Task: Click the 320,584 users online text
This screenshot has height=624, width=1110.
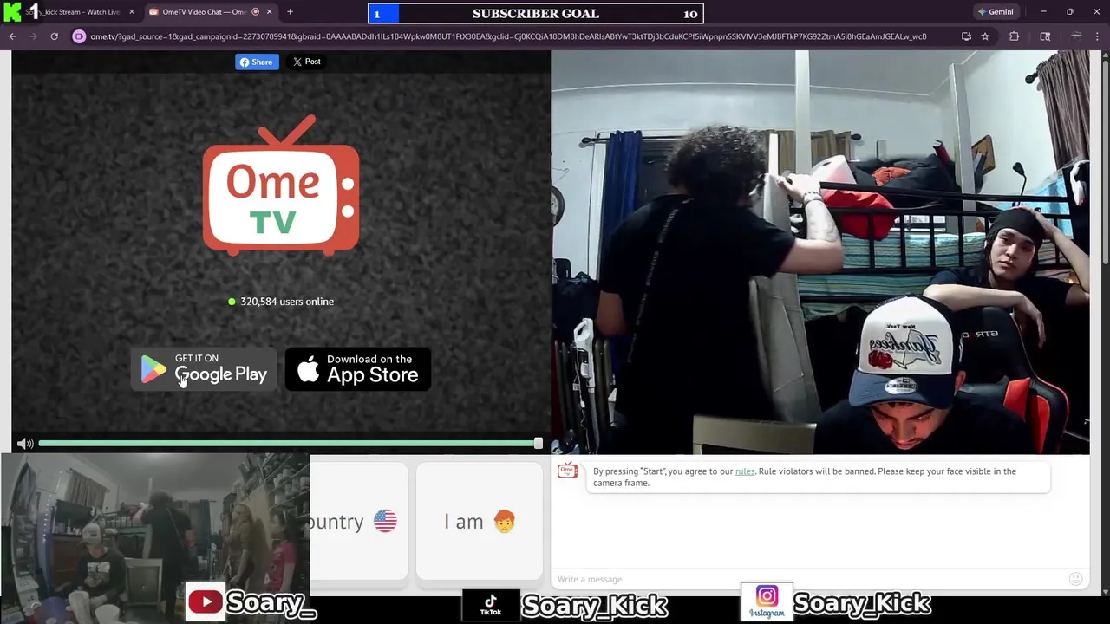Action: 287,302
